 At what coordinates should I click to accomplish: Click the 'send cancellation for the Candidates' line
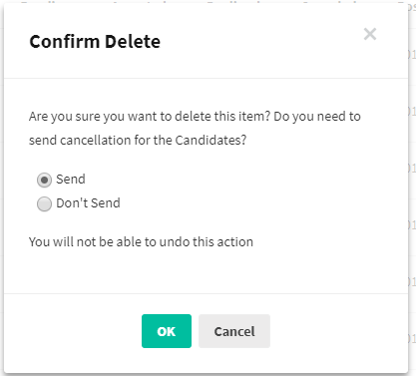pyautogui.click(x=138, y=140)
